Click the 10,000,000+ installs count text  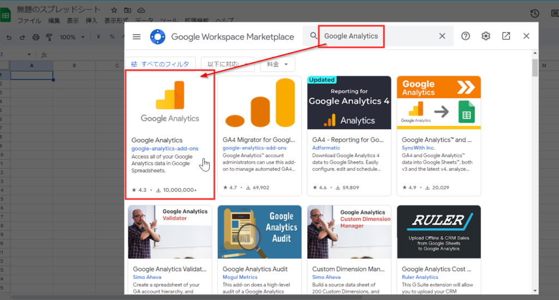coord(180,190)
